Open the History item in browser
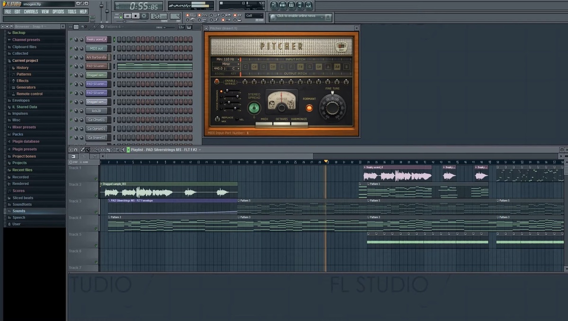568x321 pixels. (23, 68)
